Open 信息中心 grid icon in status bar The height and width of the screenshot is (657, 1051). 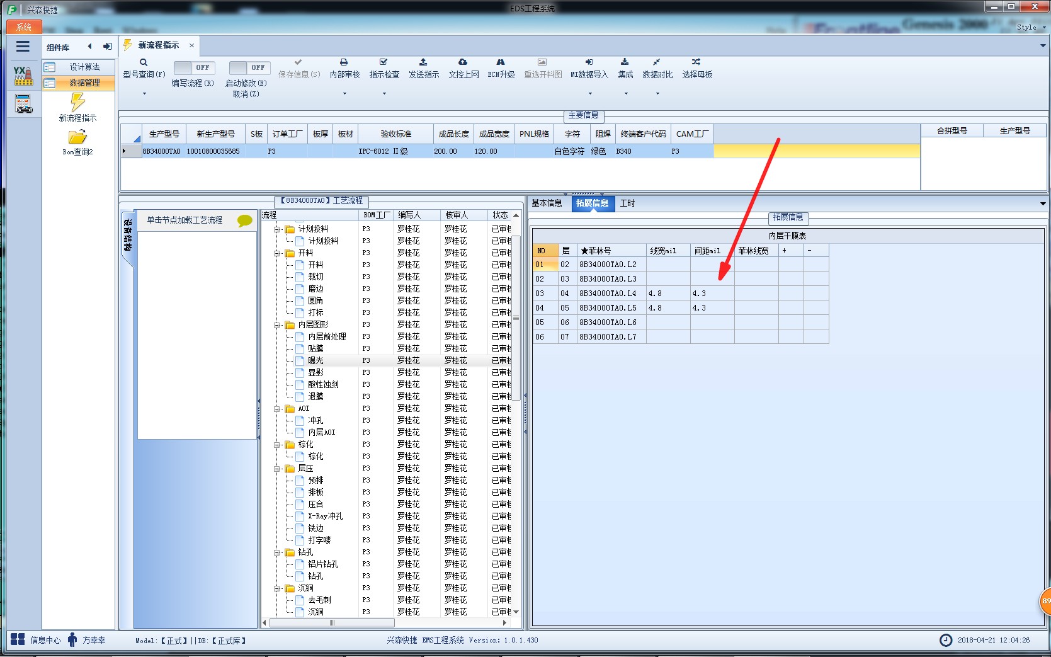pos(18,639)
